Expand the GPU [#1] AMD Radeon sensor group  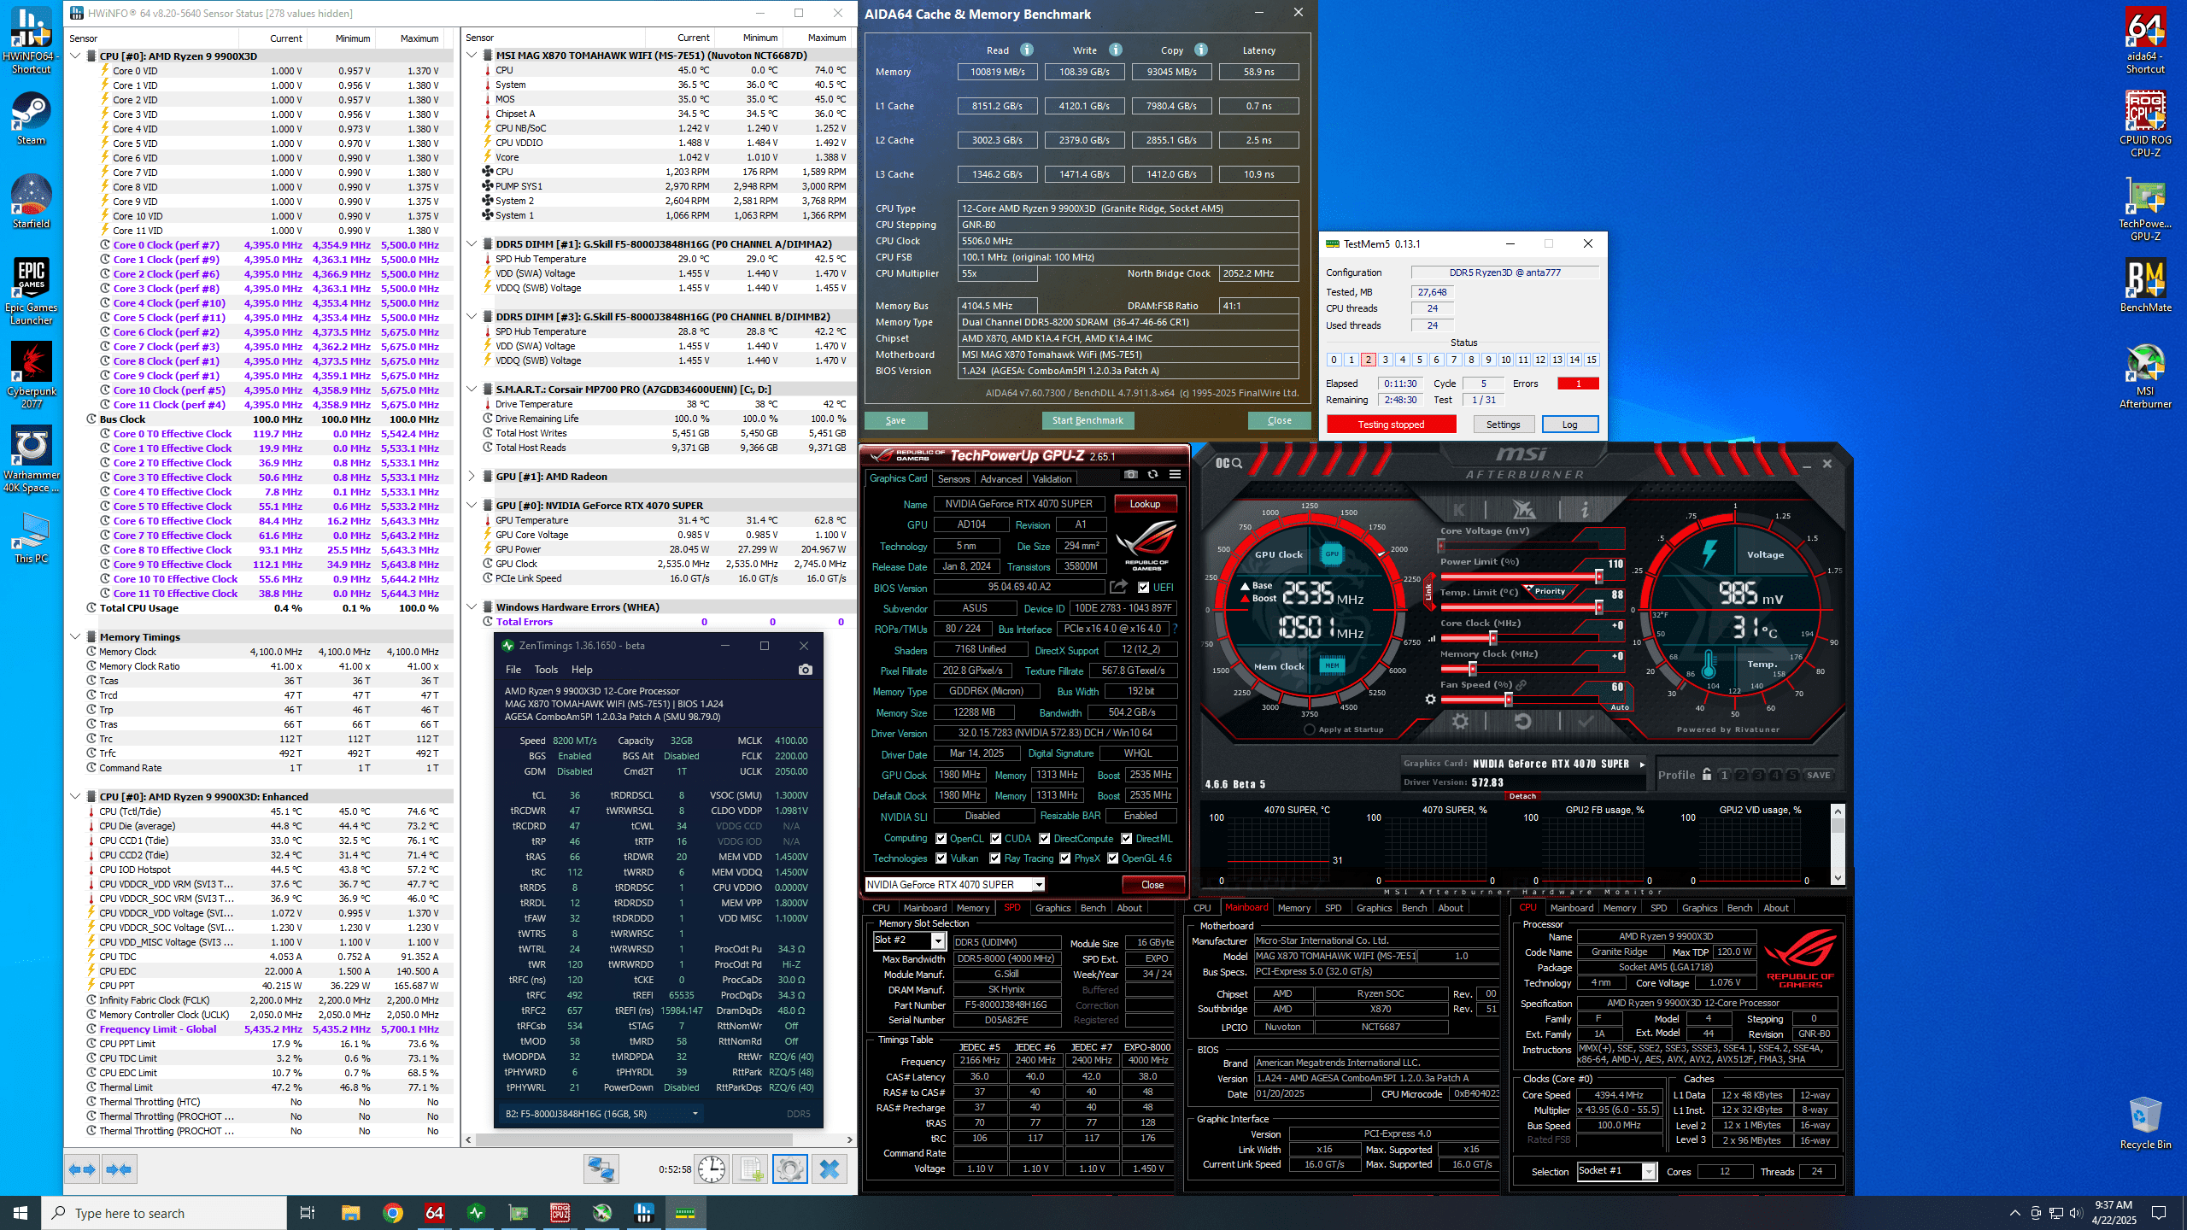click(x=472, y=477)
